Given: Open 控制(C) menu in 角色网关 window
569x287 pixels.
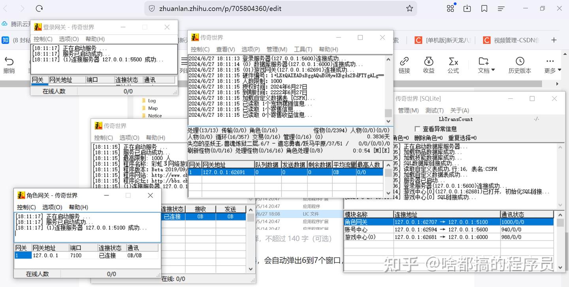Looking at the screenshot, I should click(x=26, y=207).
